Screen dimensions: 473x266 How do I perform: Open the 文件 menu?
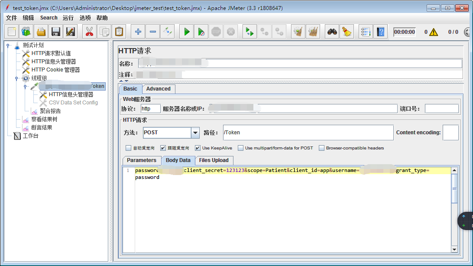tap(11, 18)
